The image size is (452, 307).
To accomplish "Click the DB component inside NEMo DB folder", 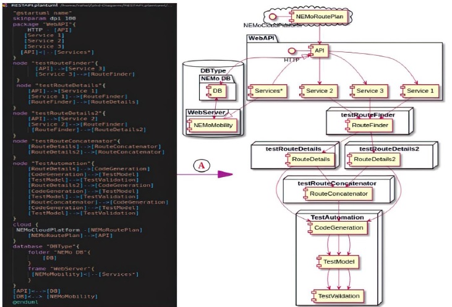I will 215,90.
